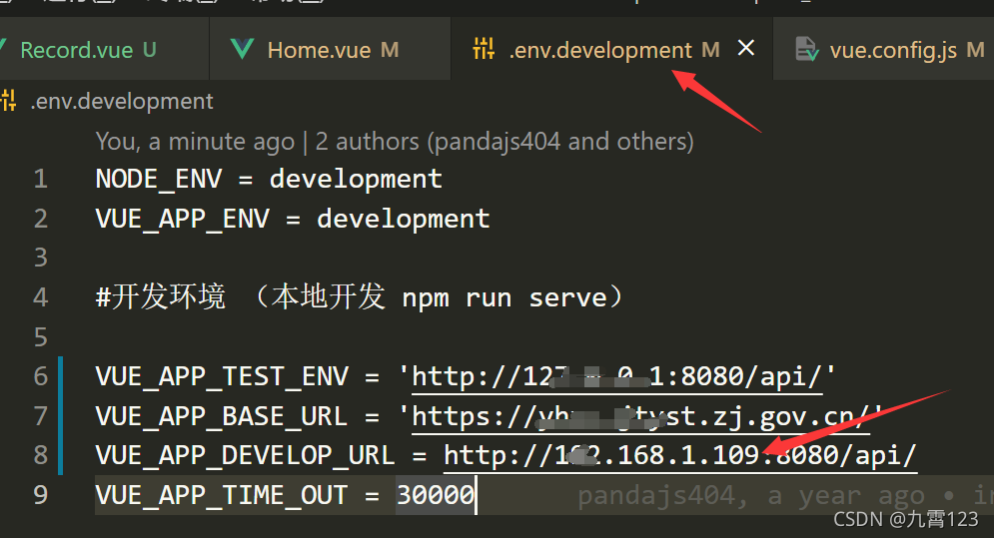Activate the .env.development tab title
The image size is (994, 538).
599,50
